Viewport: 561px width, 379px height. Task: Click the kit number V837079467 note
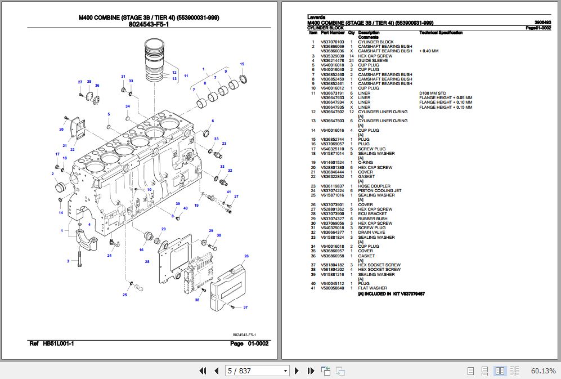415,293
